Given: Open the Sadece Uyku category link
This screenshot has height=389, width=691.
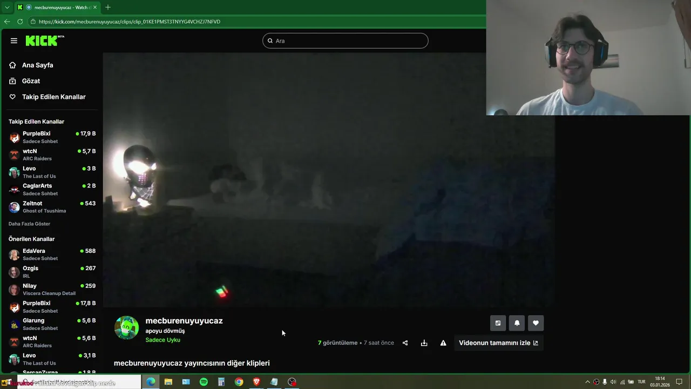Looking at the screenshot, I should pyautogui.click(x=162, y=340).
